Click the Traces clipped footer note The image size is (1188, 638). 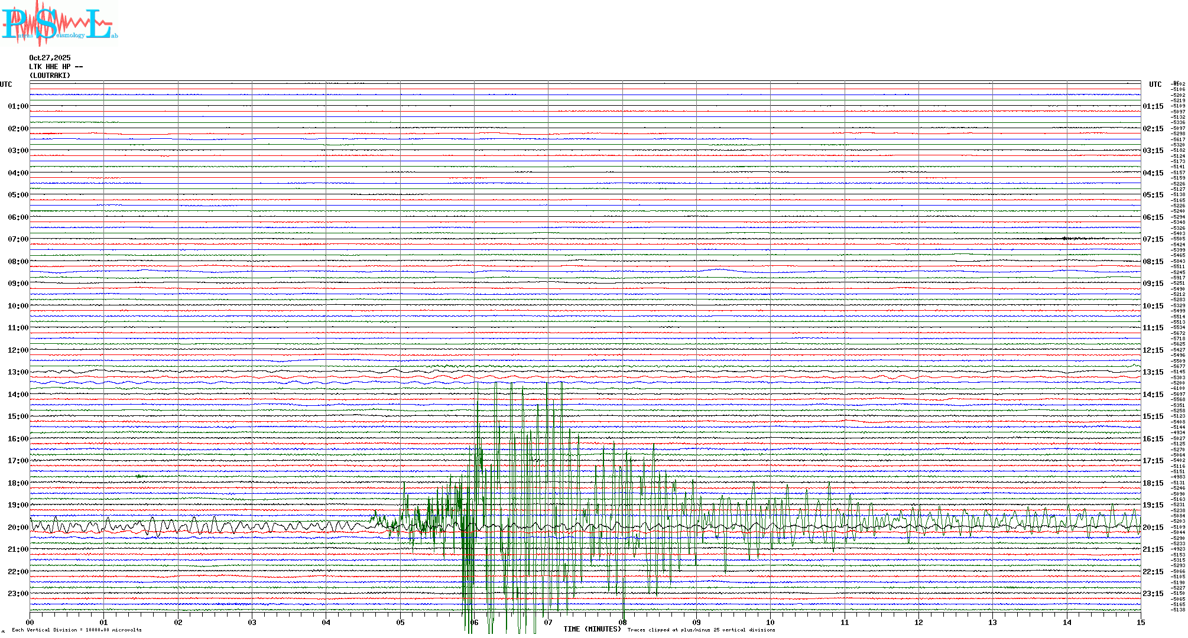(x=701, y=630)
